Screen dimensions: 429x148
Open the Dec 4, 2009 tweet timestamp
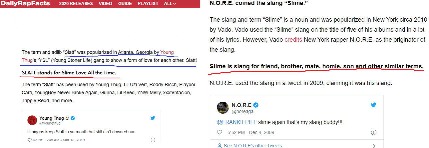click(x=251, y=132)
